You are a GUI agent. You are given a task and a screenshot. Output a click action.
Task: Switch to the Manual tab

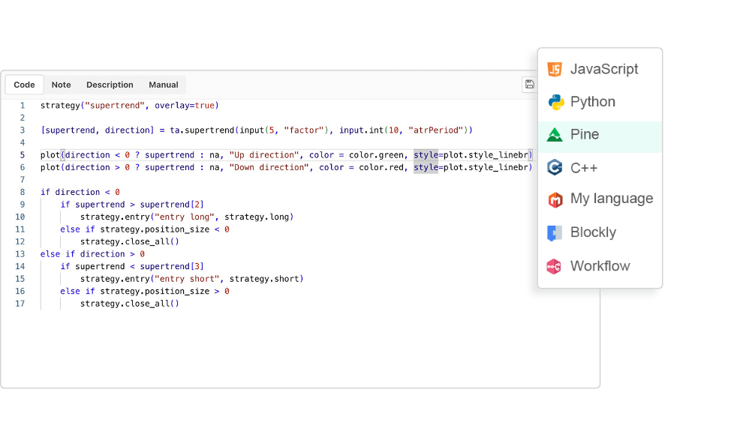pos(164,85)
